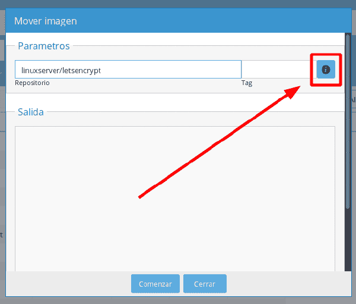Click the dialog's vertical scrollbar
Viewport: 356px width, 304px height.
point(348,121)
